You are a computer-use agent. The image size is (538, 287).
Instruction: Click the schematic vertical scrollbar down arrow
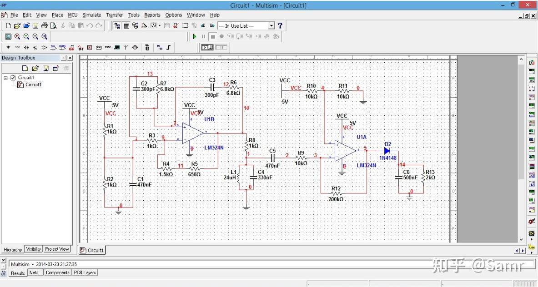click(x=521, y=239)
